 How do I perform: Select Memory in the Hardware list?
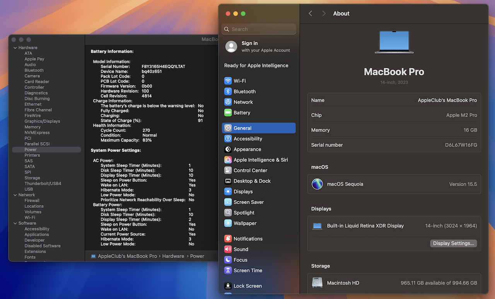(x=32, y=127)
